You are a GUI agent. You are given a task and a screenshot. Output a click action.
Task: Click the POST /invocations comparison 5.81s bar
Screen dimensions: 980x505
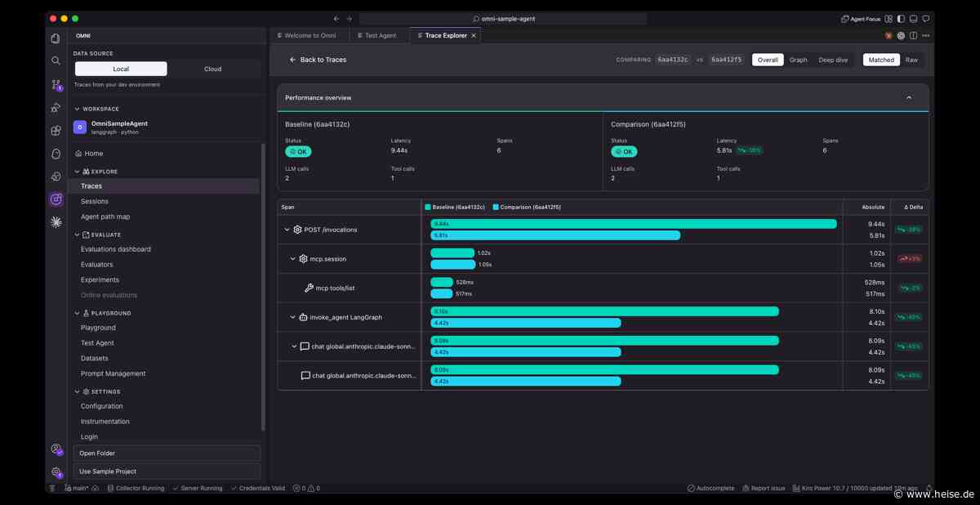point(555,235)
